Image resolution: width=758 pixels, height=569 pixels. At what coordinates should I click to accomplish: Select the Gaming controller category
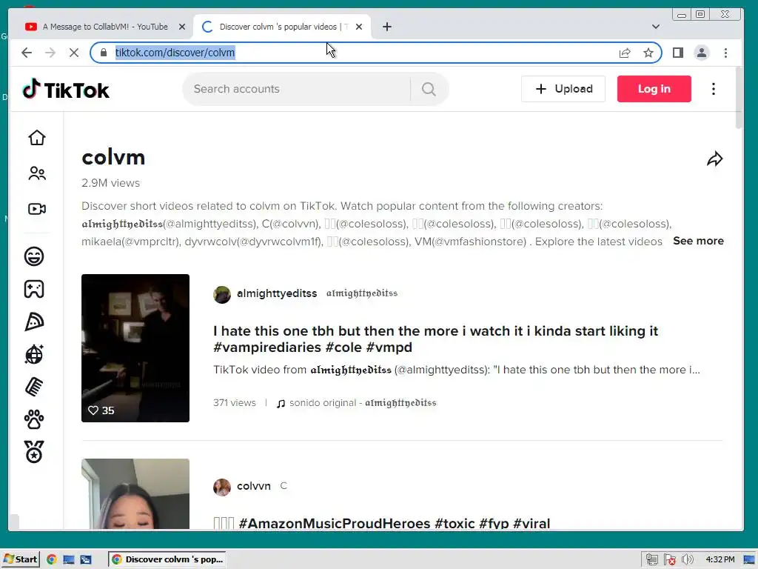click(34, 290)
